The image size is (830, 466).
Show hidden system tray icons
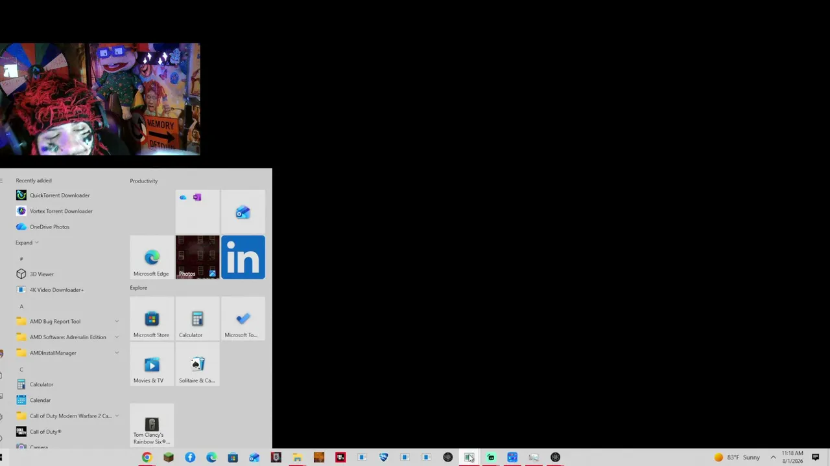[x=773, y=458]
